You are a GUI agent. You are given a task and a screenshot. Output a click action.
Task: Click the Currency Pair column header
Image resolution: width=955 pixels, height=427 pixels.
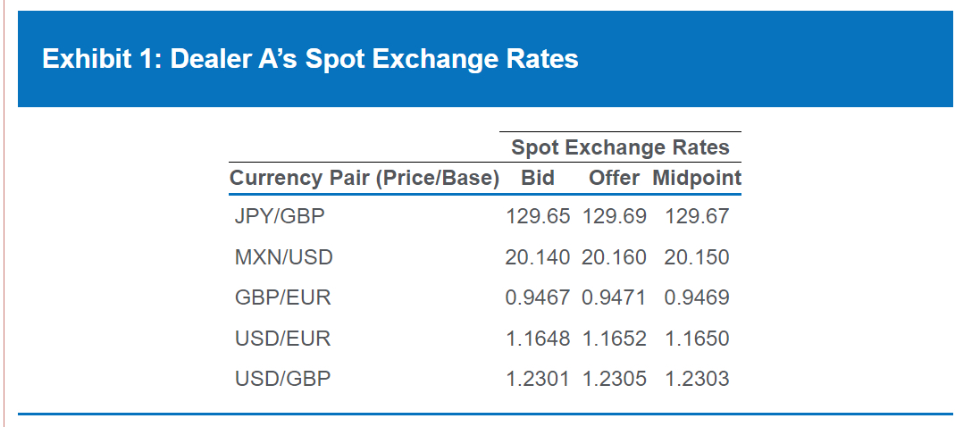pos(364,178)
